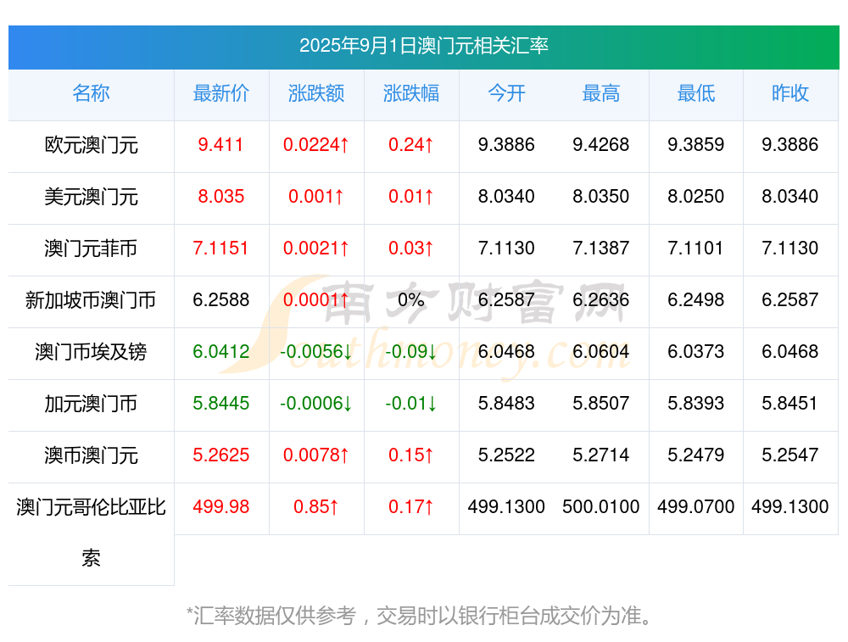Viewport: 848px width, 642px height.
Task: Click latest price 7.1151
Action: pyautogui.click(x=220, y=248)
